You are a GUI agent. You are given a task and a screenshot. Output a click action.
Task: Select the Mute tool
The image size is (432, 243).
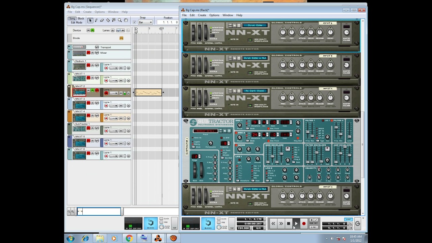click(x=114, y=21)
